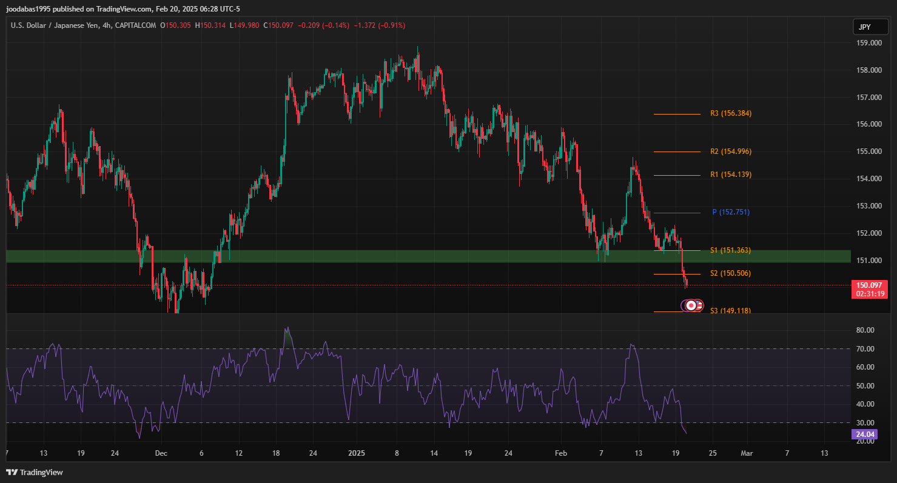Click the 2025 label on the date axis

coord(357,453)
